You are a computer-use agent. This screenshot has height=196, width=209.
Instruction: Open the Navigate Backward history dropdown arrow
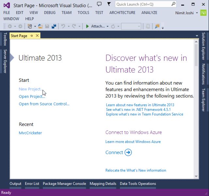coord(15,26)
